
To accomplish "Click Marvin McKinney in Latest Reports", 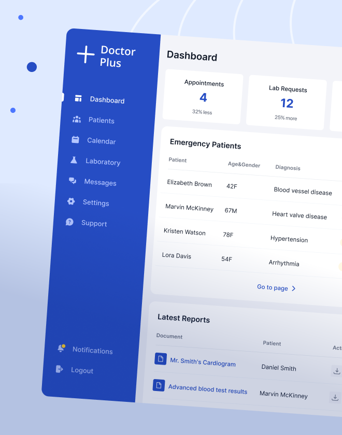I will pyautogui.click(x=284, y=395).
